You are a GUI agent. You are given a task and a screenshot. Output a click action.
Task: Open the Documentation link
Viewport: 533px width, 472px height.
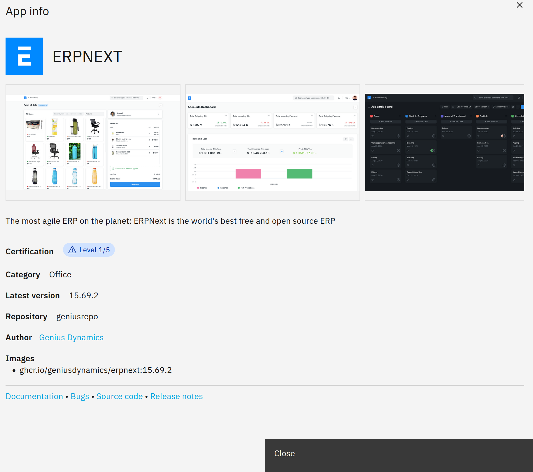[34, 396]
